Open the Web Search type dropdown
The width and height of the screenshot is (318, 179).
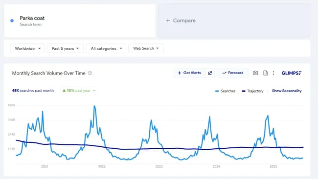point(146,49)
